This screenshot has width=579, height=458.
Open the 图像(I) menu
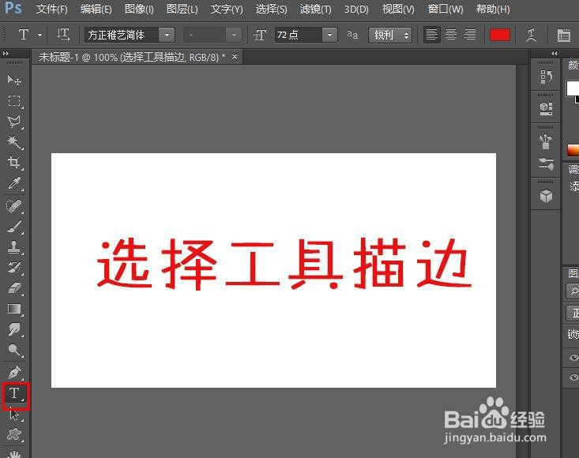pos(139,9)
